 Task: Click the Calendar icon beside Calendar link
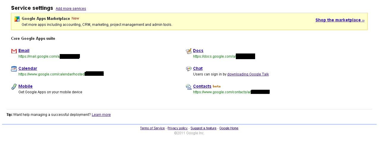(14, 69)
